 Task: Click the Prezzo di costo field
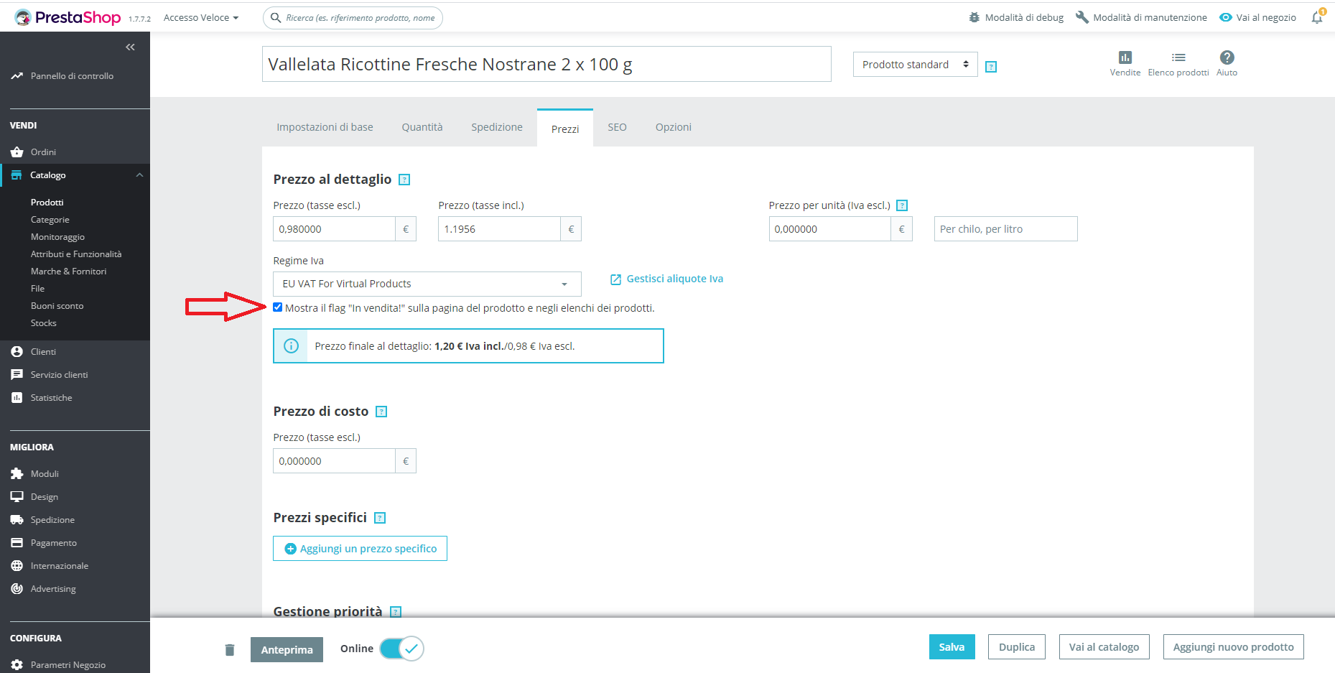pos(334,461)
